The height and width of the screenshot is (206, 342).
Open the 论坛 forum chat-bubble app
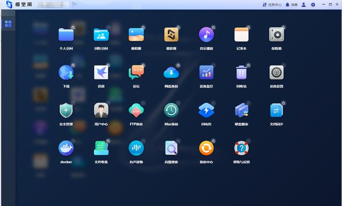point(136,72)
